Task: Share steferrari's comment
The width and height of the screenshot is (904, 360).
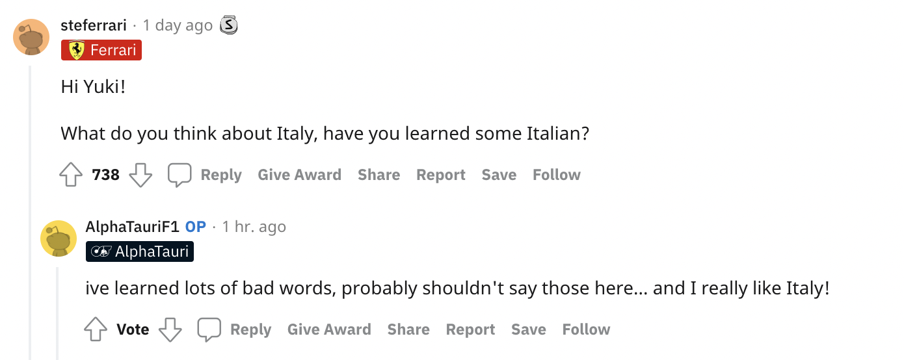Action: (379, 175)
